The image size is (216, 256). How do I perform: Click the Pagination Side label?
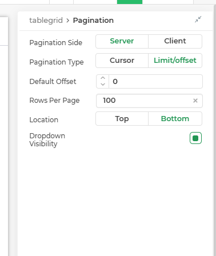56,43
